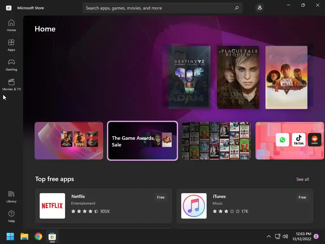Open network settings from the tray

pyautogui.click(x=277, y=236)
